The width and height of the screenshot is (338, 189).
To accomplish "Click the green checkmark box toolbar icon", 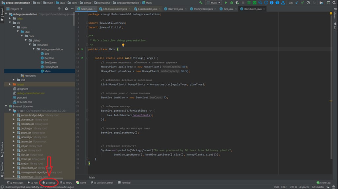I will (x=254, y=3).
